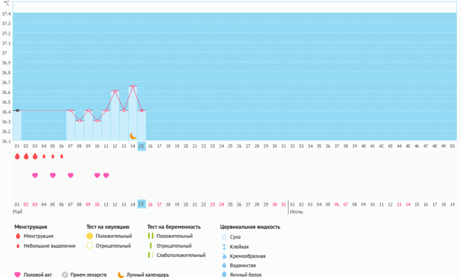Click the Лунный календарь moon legend icon
Screen dimensions: 461x278
click(120, 275)
